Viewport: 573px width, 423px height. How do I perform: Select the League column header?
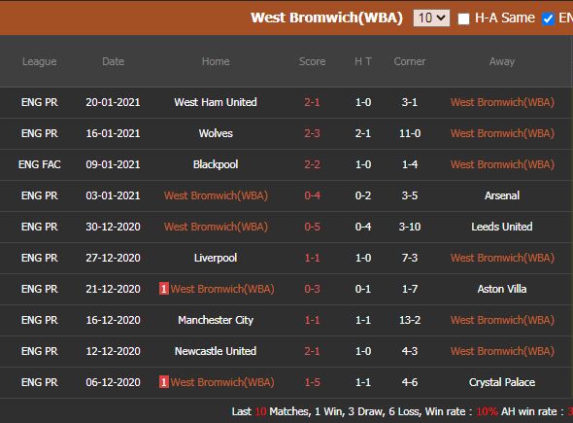tap(40, 61)
